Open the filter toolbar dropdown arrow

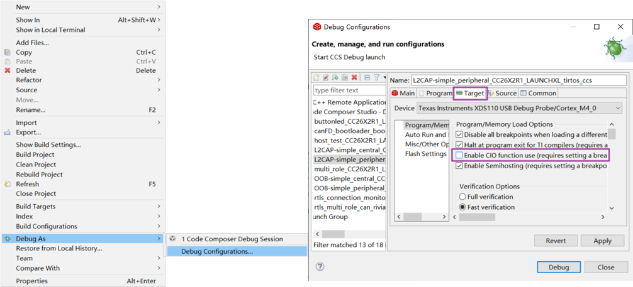pos(384,77)
